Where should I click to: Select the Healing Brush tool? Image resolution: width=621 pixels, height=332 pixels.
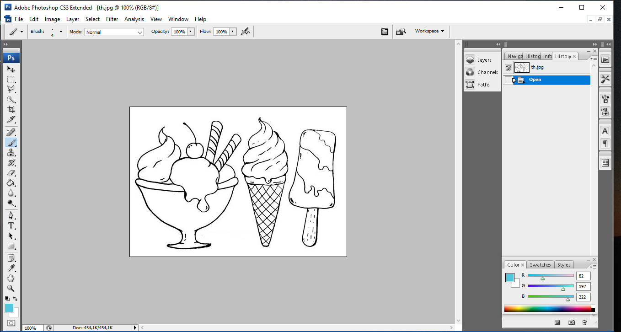[11, 133]
